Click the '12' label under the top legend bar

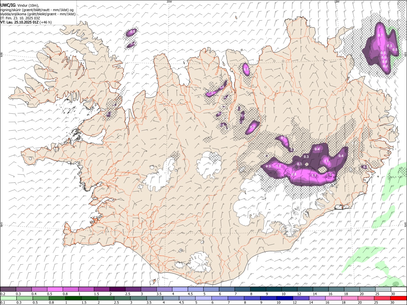pyautogui.click(x=299, y=294)
